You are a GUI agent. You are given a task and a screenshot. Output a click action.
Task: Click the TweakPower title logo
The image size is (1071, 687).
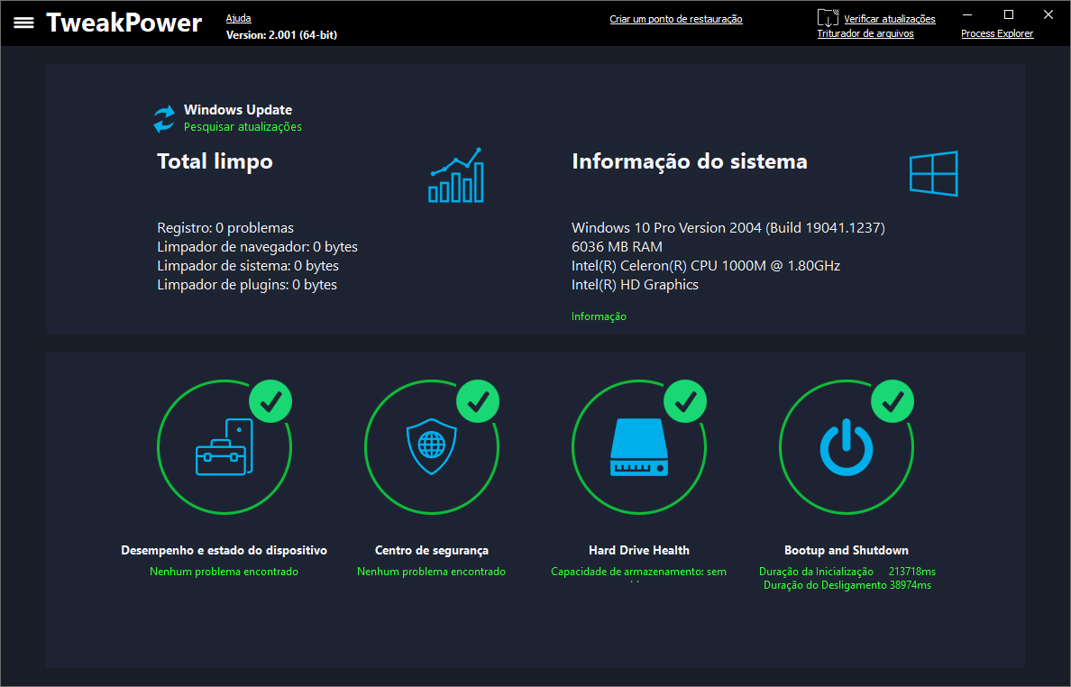pyautogui.click(x=124, y=23)
